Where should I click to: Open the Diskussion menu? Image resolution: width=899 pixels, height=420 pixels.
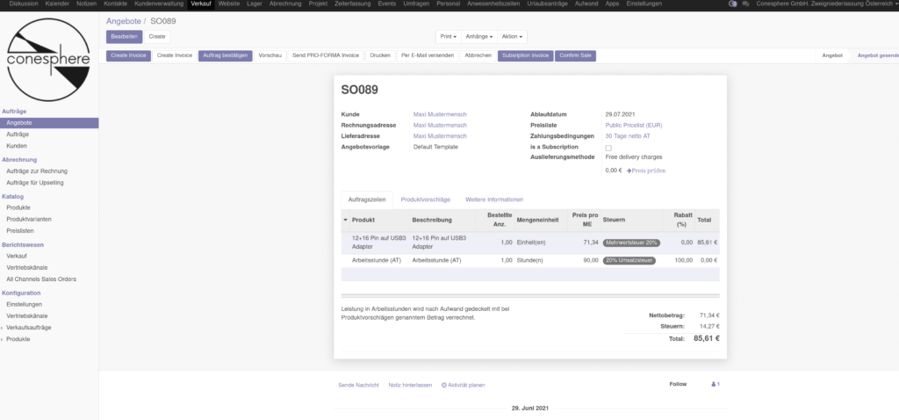(x=24, y=4)
